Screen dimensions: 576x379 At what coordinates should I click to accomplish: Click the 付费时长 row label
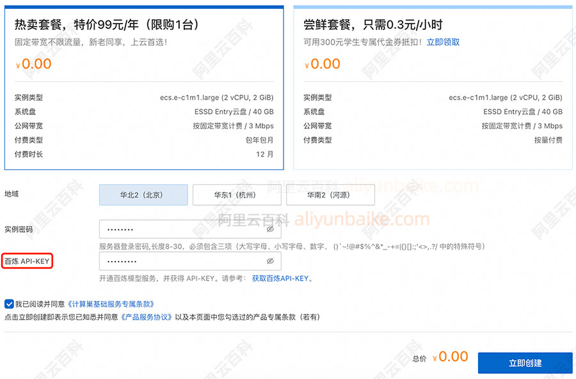pos(29,155)
